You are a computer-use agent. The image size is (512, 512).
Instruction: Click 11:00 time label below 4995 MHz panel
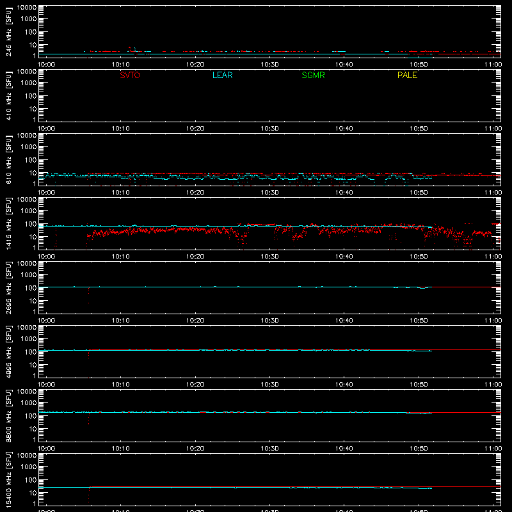coord(493,385)
